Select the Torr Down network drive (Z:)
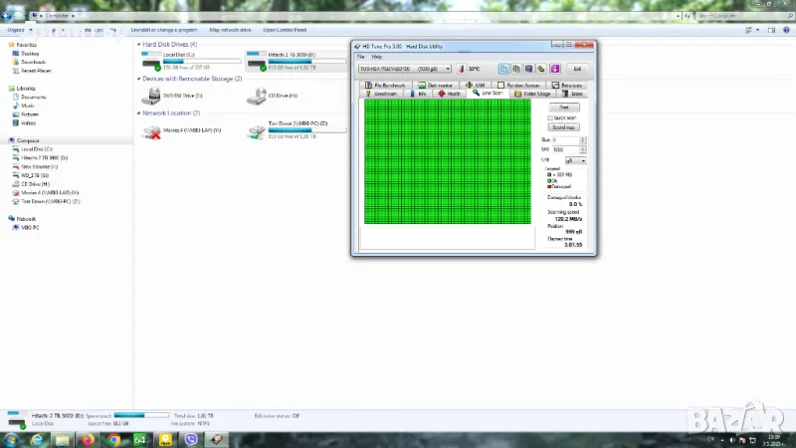Image resolution: width=796 pixels, height=448 pixels. 257,130
